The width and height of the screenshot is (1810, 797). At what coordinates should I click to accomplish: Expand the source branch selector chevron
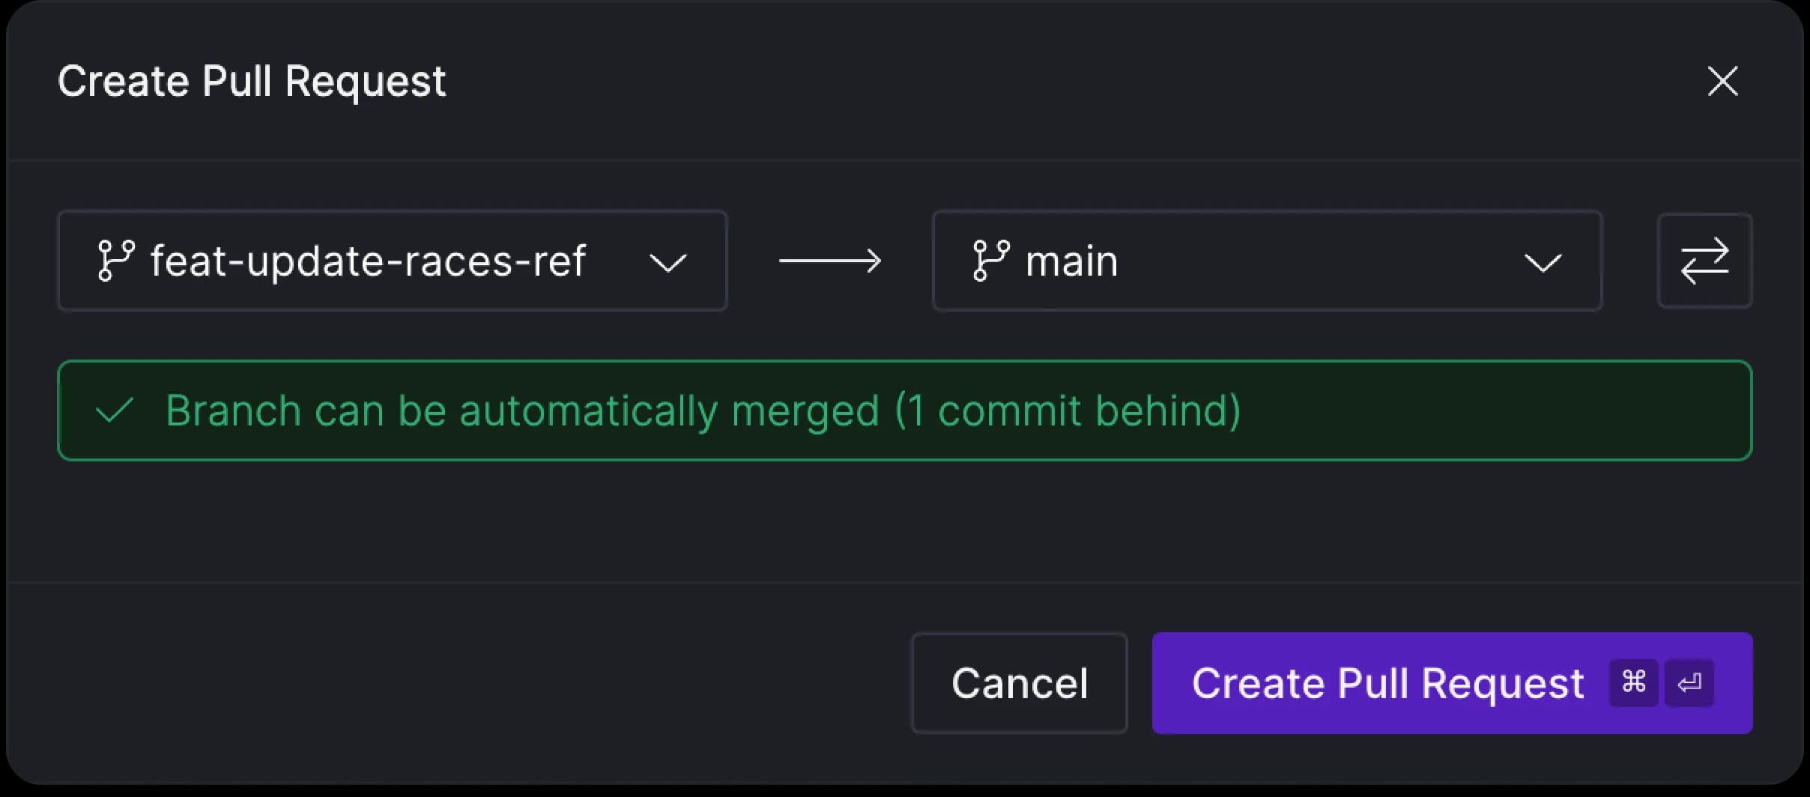tap(668, 262)
